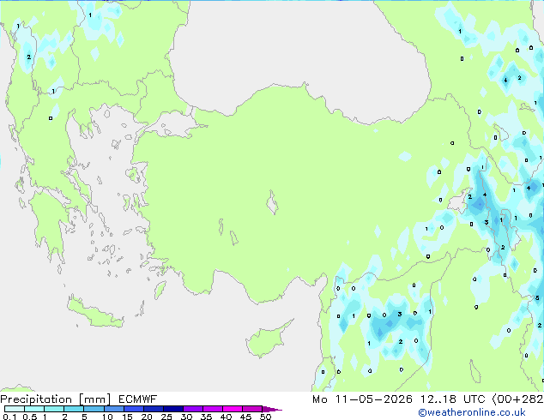Click the legend label '0.1'

click(9, 417)
